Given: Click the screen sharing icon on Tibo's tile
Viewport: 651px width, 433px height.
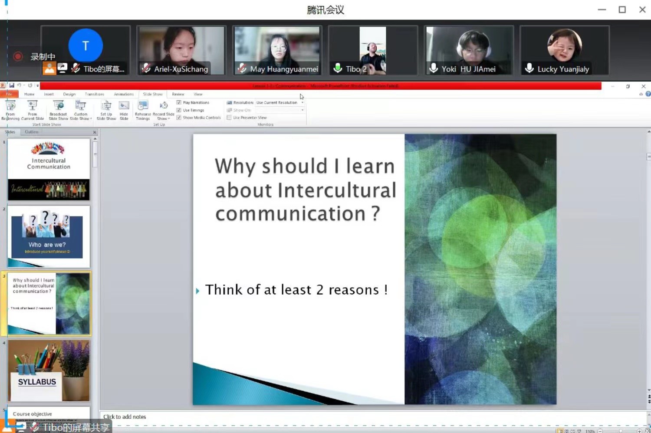Looking at the screenshot, I should [x=62, y=68].
